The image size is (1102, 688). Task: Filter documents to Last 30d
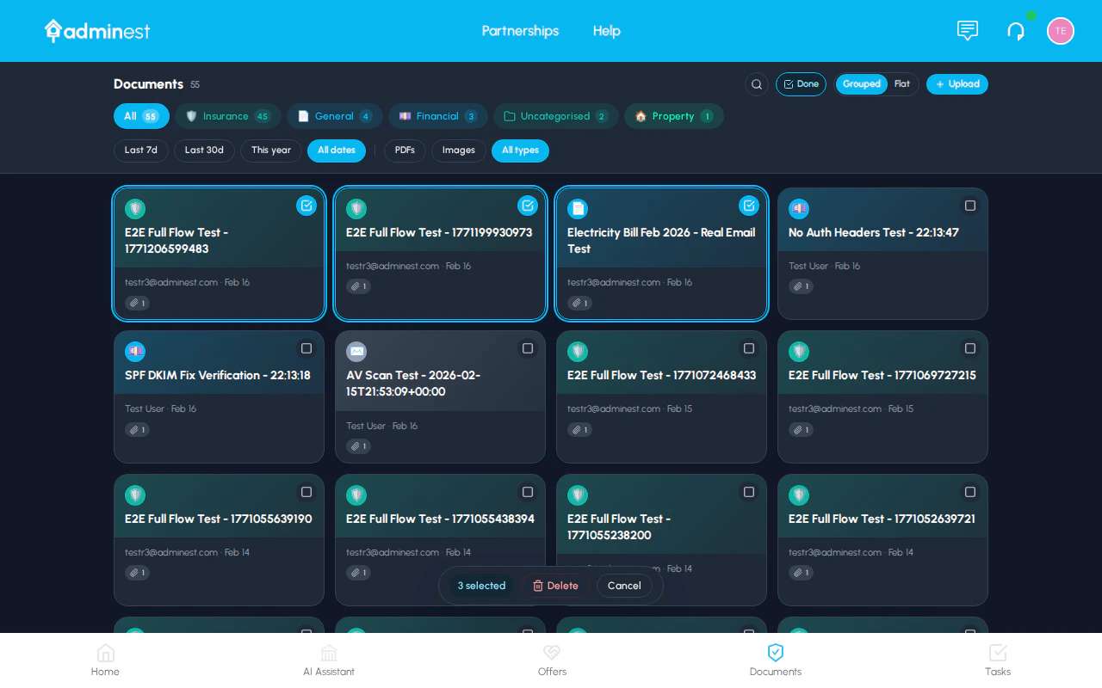204,150
